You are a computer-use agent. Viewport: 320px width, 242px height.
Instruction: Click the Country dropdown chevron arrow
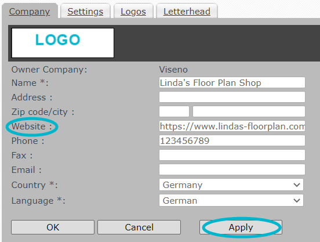(297, 185)
